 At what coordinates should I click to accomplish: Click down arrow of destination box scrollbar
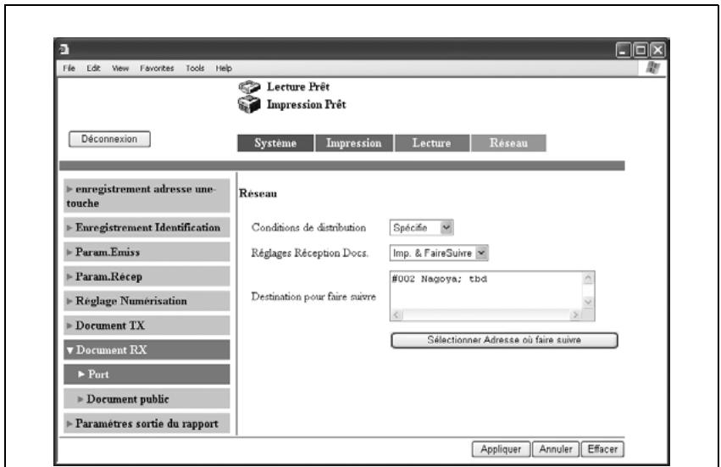point(588,303)
